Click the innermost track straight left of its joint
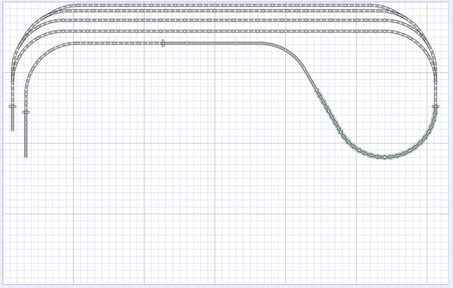 click(x=121, y=43)
